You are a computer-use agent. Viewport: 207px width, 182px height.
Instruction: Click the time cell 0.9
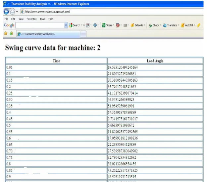(56, 177)
